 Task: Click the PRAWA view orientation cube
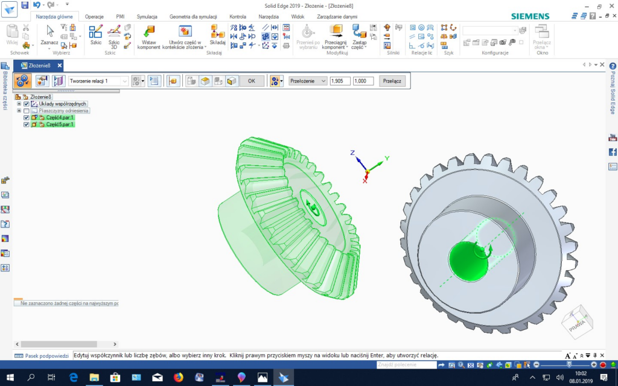(577, 322)
